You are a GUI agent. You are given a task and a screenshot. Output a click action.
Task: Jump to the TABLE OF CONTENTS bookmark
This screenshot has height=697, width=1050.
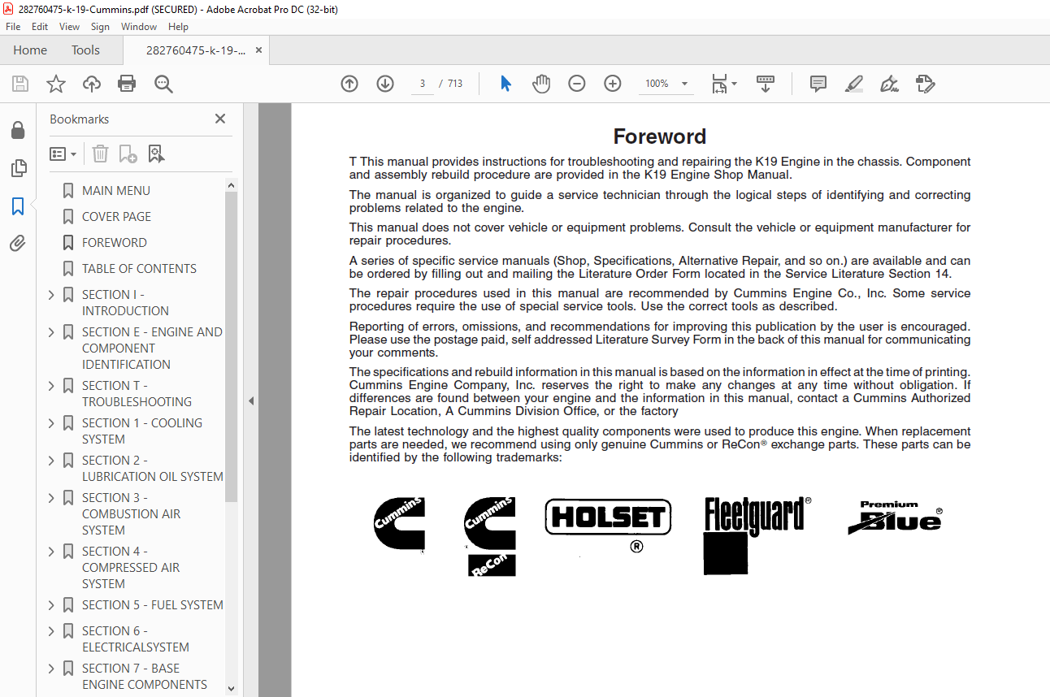pos(139,269)
